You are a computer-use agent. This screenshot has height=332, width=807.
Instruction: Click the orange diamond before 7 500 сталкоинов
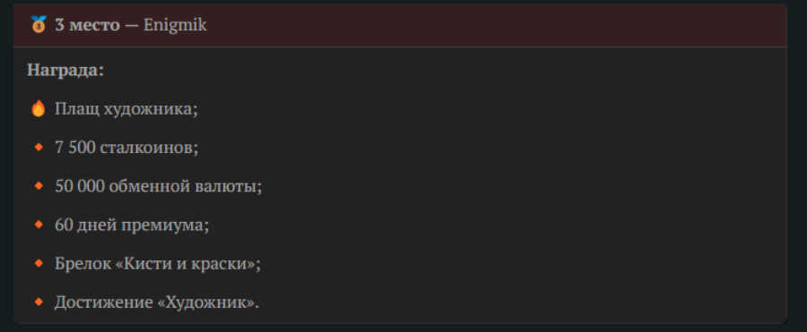(39, 148)
